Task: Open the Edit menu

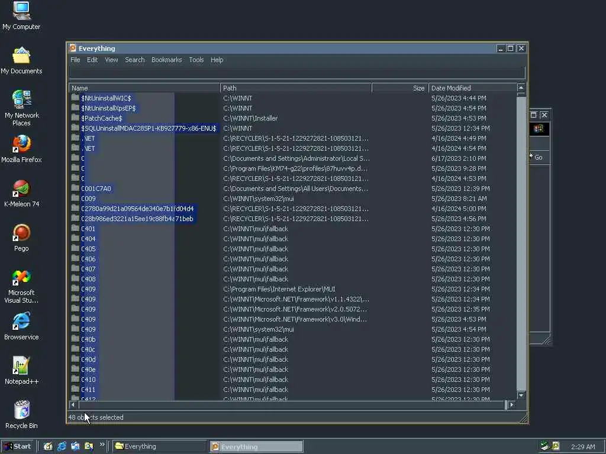Action: click(x=92, y=60)
